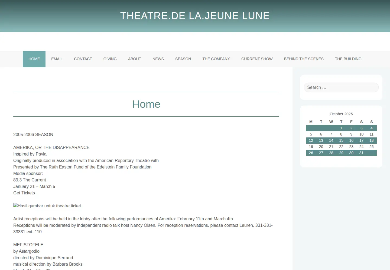Click the broken theatre ticket image
Screen dimensions: 390x270
pyautogui.click(x=47, y=206)
